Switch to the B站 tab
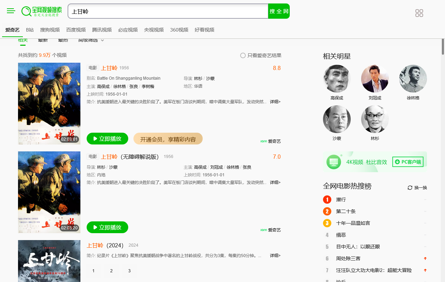445x282 pixels. 30,30
